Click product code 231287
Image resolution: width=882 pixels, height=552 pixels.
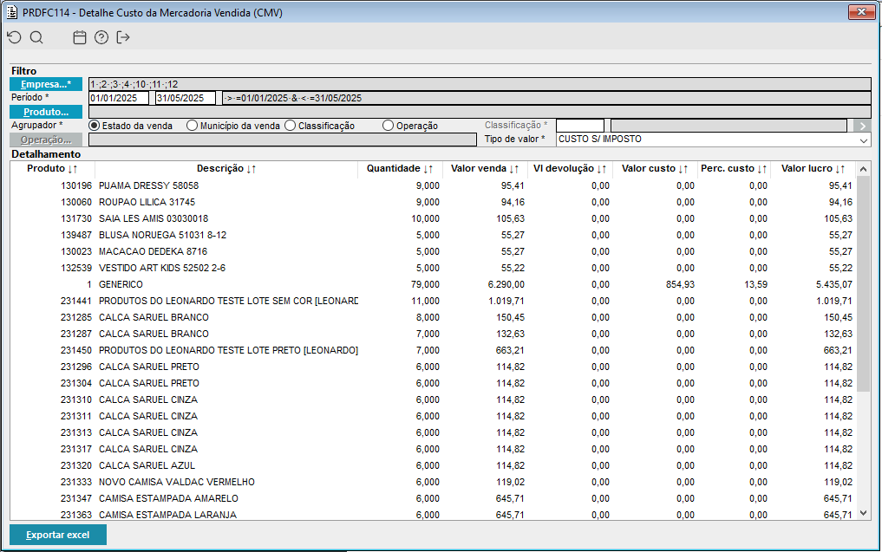click(x=76, y=334)
